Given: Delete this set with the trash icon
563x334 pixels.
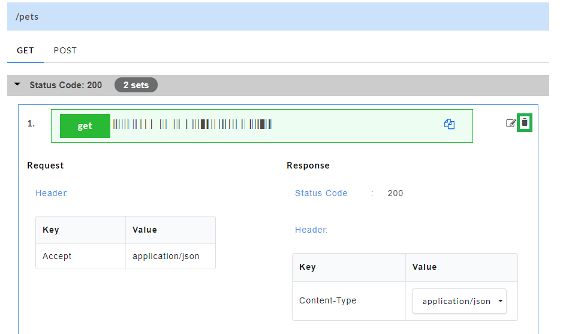Looking at the screenshot, I should click(525, 123).
